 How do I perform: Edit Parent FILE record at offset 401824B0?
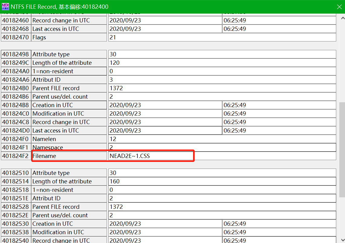222,88
